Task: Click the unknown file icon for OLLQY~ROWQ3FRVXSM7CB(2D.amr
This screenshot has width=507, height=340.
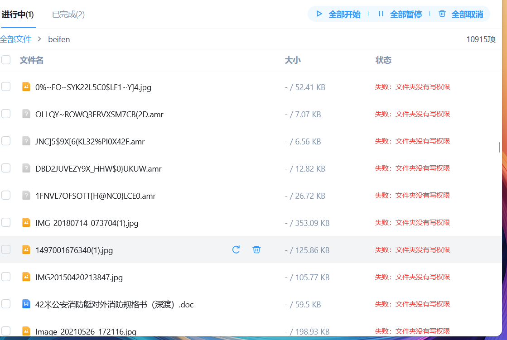Action: pos(26,114)
